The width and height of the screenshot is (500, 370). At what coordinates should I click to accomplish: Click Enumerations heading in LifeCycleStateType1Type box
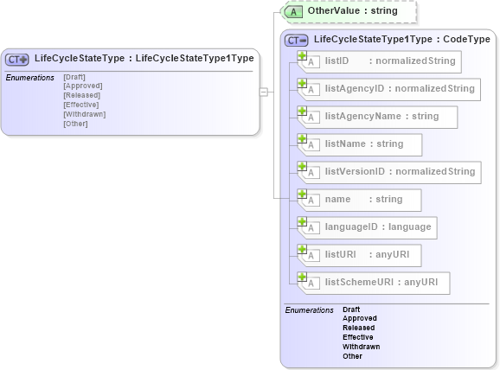click(x=310, y=310)
